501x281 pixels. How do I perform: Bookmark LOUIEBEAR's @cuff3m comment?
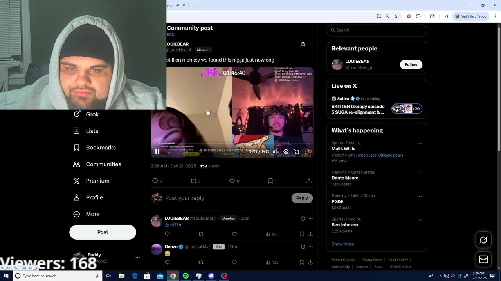(301, 234)
